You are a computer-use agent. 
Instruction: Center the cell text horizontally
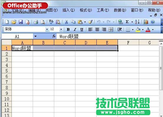[x=97, y=30]
